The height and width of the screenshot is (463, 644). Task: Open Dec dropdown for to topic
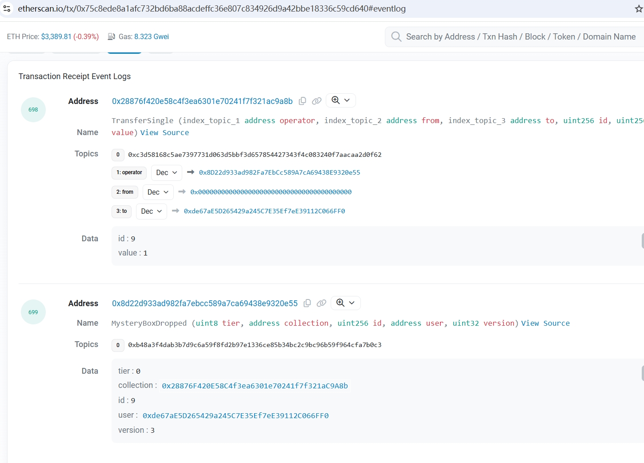click(x=152, y=211)
